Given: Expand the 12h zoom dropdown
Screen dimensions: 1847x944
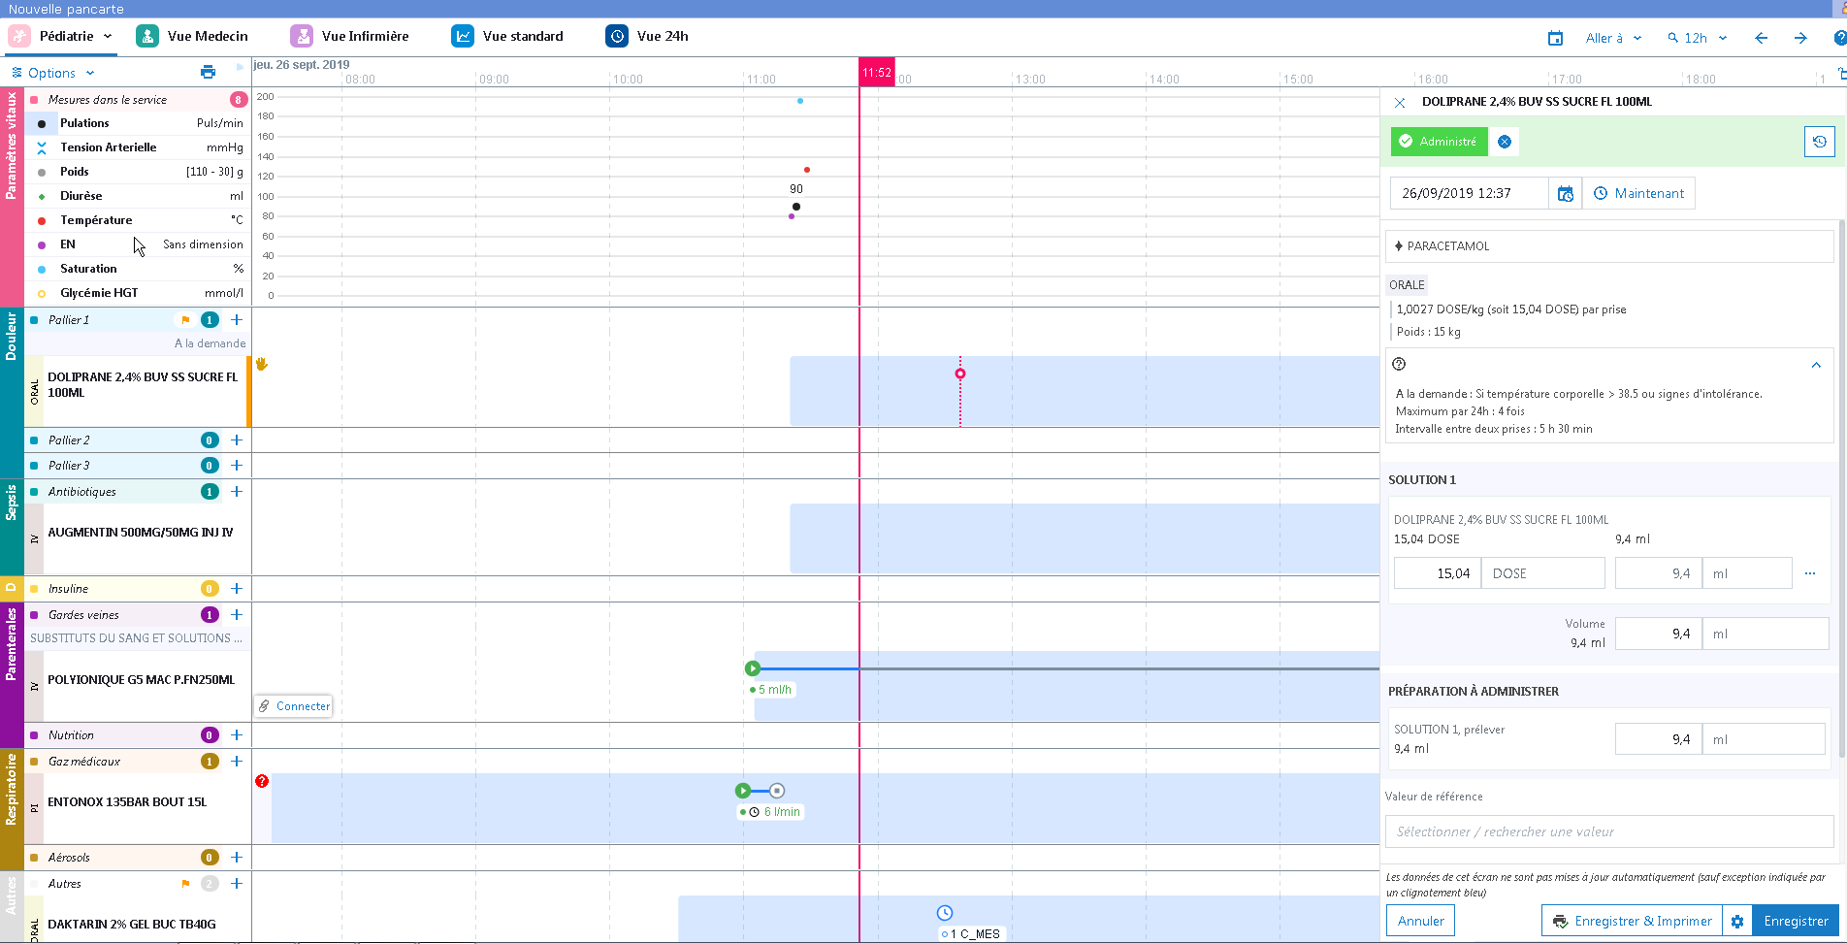Looking at the screenshot, I should coord(1698,38).
